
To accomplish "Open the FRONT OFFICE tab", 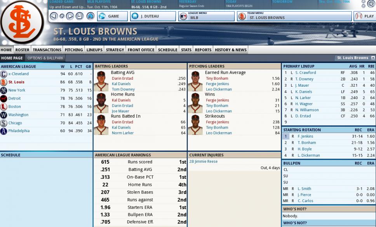I will [141, 50].
